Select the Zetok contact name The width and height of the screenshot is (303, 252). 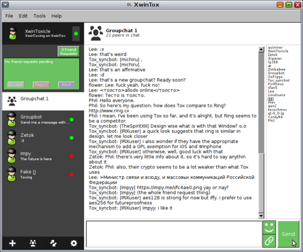(x=27, y=135)
